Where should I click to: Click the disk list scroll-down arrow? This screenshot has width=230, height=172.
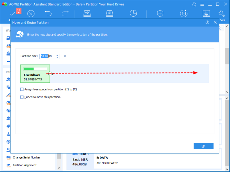coord(227,169)
